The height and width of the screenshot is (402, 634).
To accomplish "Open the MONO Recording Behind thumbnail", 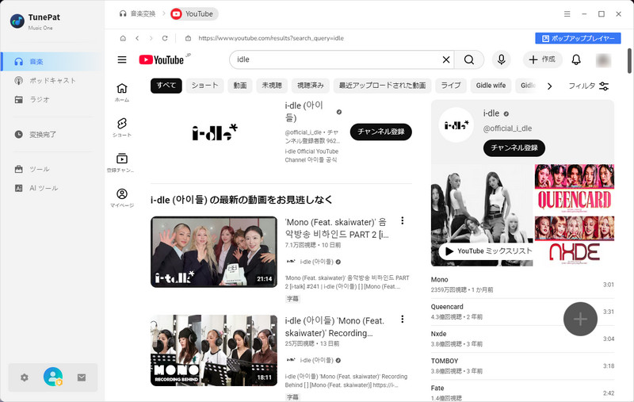I will [214, 350].
